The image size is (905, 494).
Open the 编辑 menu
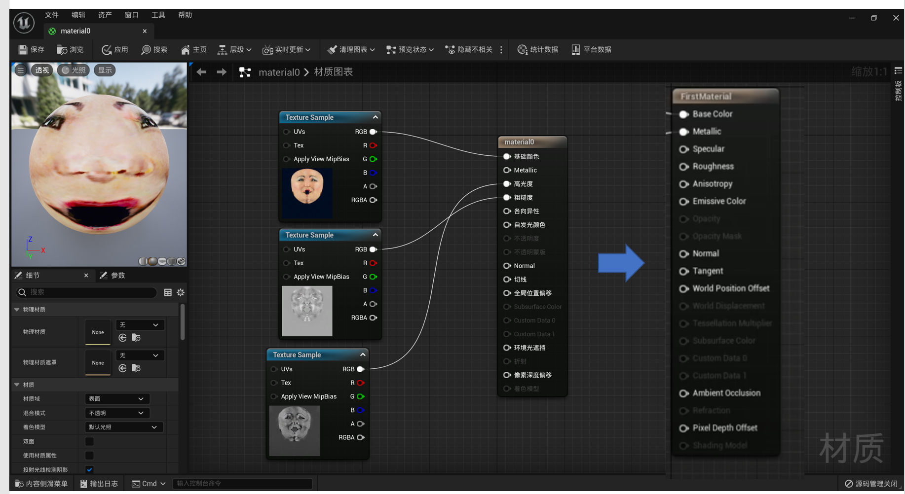click(78, 15)
